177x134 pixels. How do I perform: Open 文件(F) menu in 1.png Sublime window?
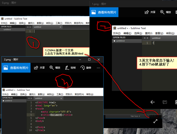pyautogui.click(x=117, y=33)
